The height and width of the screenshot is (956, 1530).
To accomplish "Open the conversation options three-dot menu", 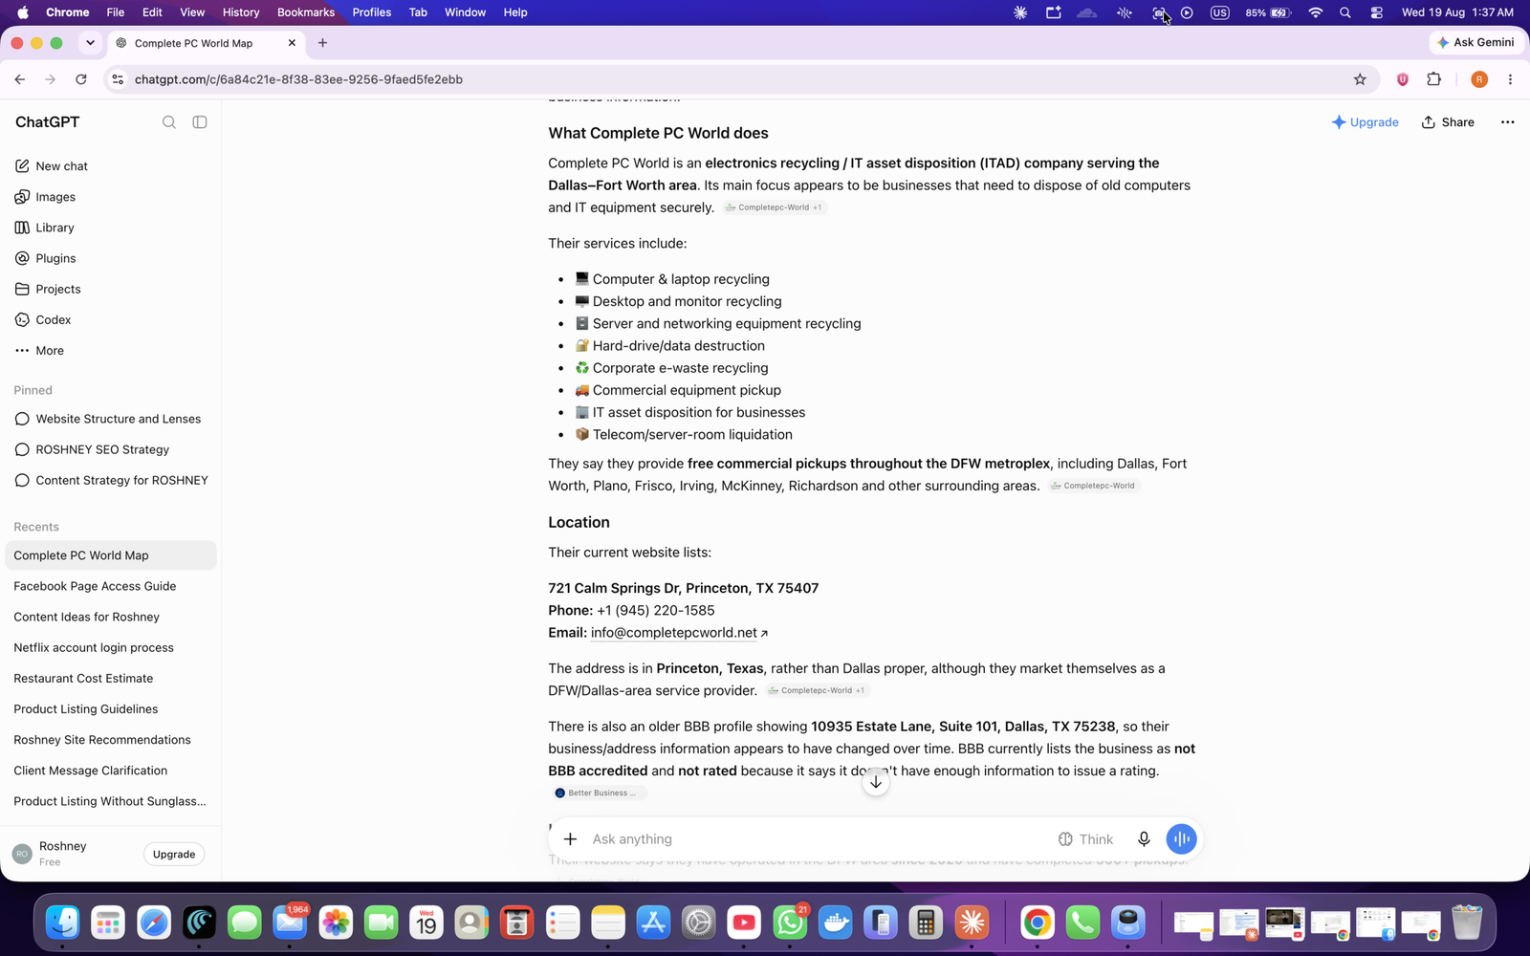I will point(1508,122).
